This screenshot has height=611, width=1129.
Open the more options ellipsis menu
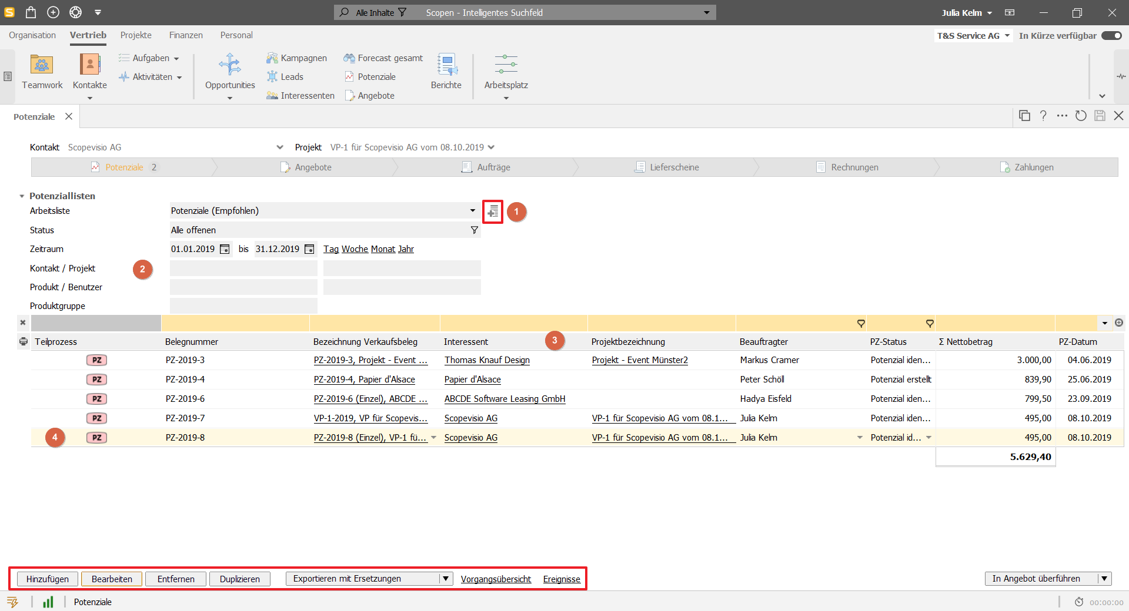point(1062,116)
